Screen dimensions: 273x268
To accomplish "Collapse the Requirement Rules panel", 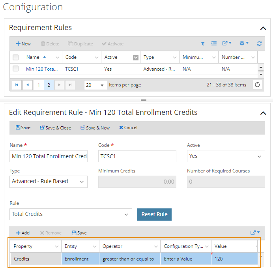I will click(x=263, y=28).
